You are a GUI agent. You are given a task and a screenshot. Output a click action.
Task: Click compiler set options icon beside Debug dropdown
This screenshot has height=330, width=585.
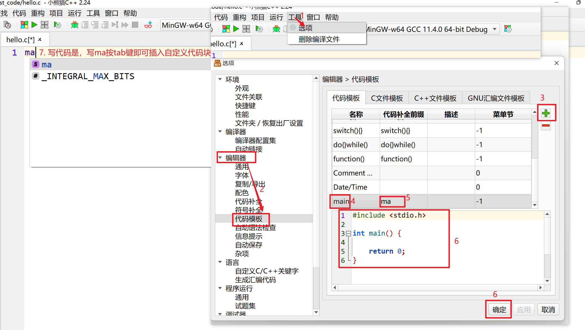508,29
